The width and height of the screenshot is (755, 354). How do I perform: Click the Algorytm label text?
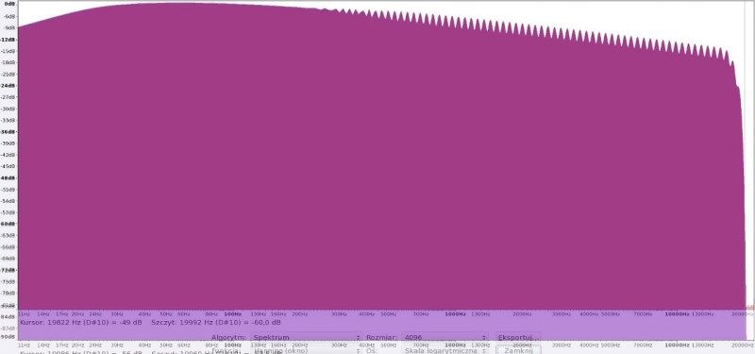click(229, 337)
